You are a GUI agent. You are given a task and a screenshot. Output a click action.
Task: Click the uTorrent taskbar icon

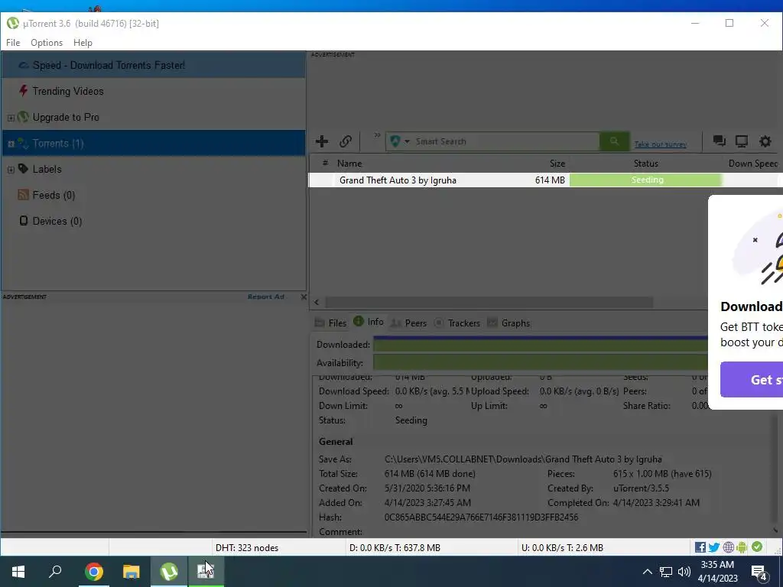click(x=169, y=572)
